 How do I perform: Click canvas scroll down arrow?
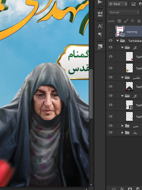(91, 185)
